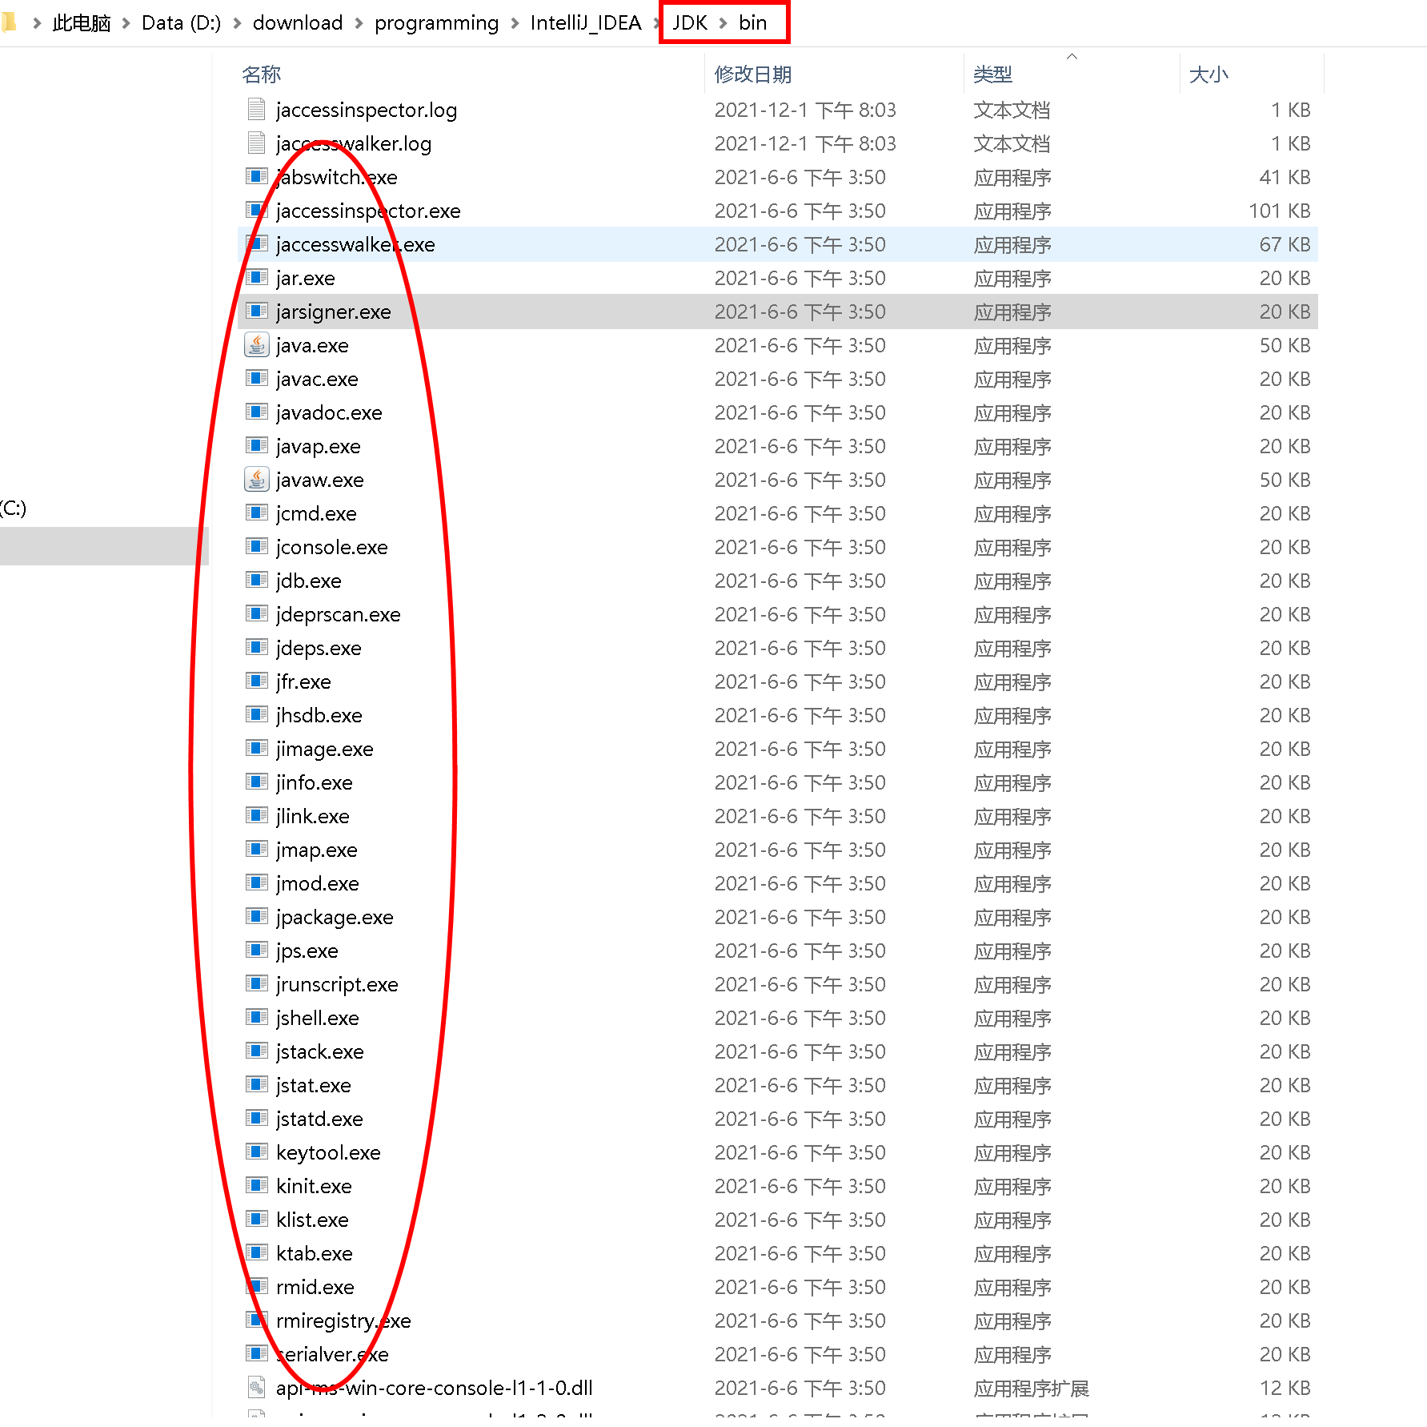The width and height of the screenshot is (1427, 1427).
Task: Select the (C:) drive in navigation pane
Action: point(14,508)
